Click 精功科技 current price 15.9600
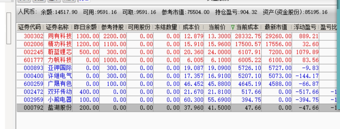This screenshot has width=340, height=129. 219,44
